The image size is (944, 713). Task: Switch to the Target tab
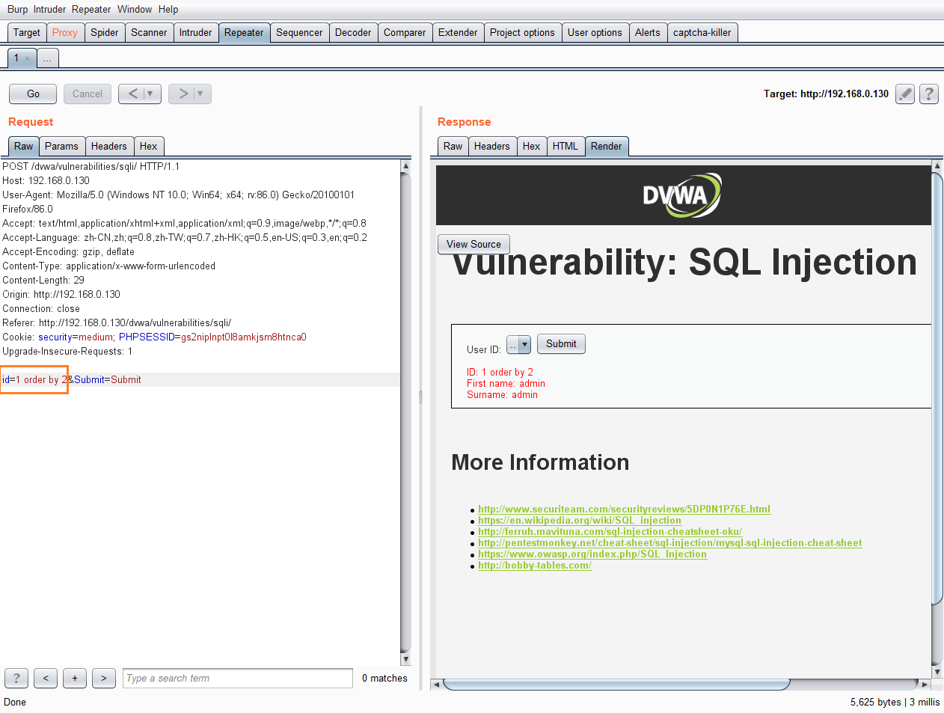[x=27, y=32]
